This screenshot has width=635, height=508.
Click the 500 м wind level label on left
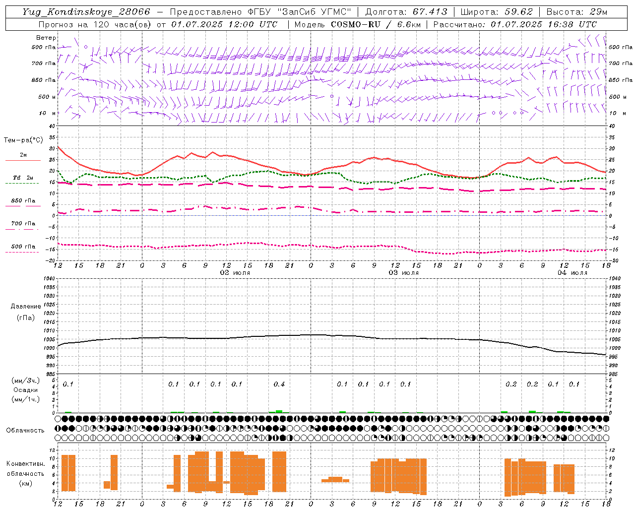tap(47, 97)
